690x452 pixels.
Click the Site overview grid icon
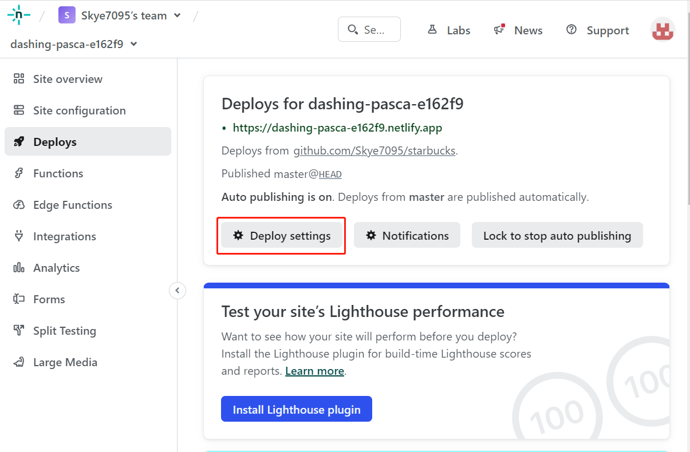tap(19, 79)
